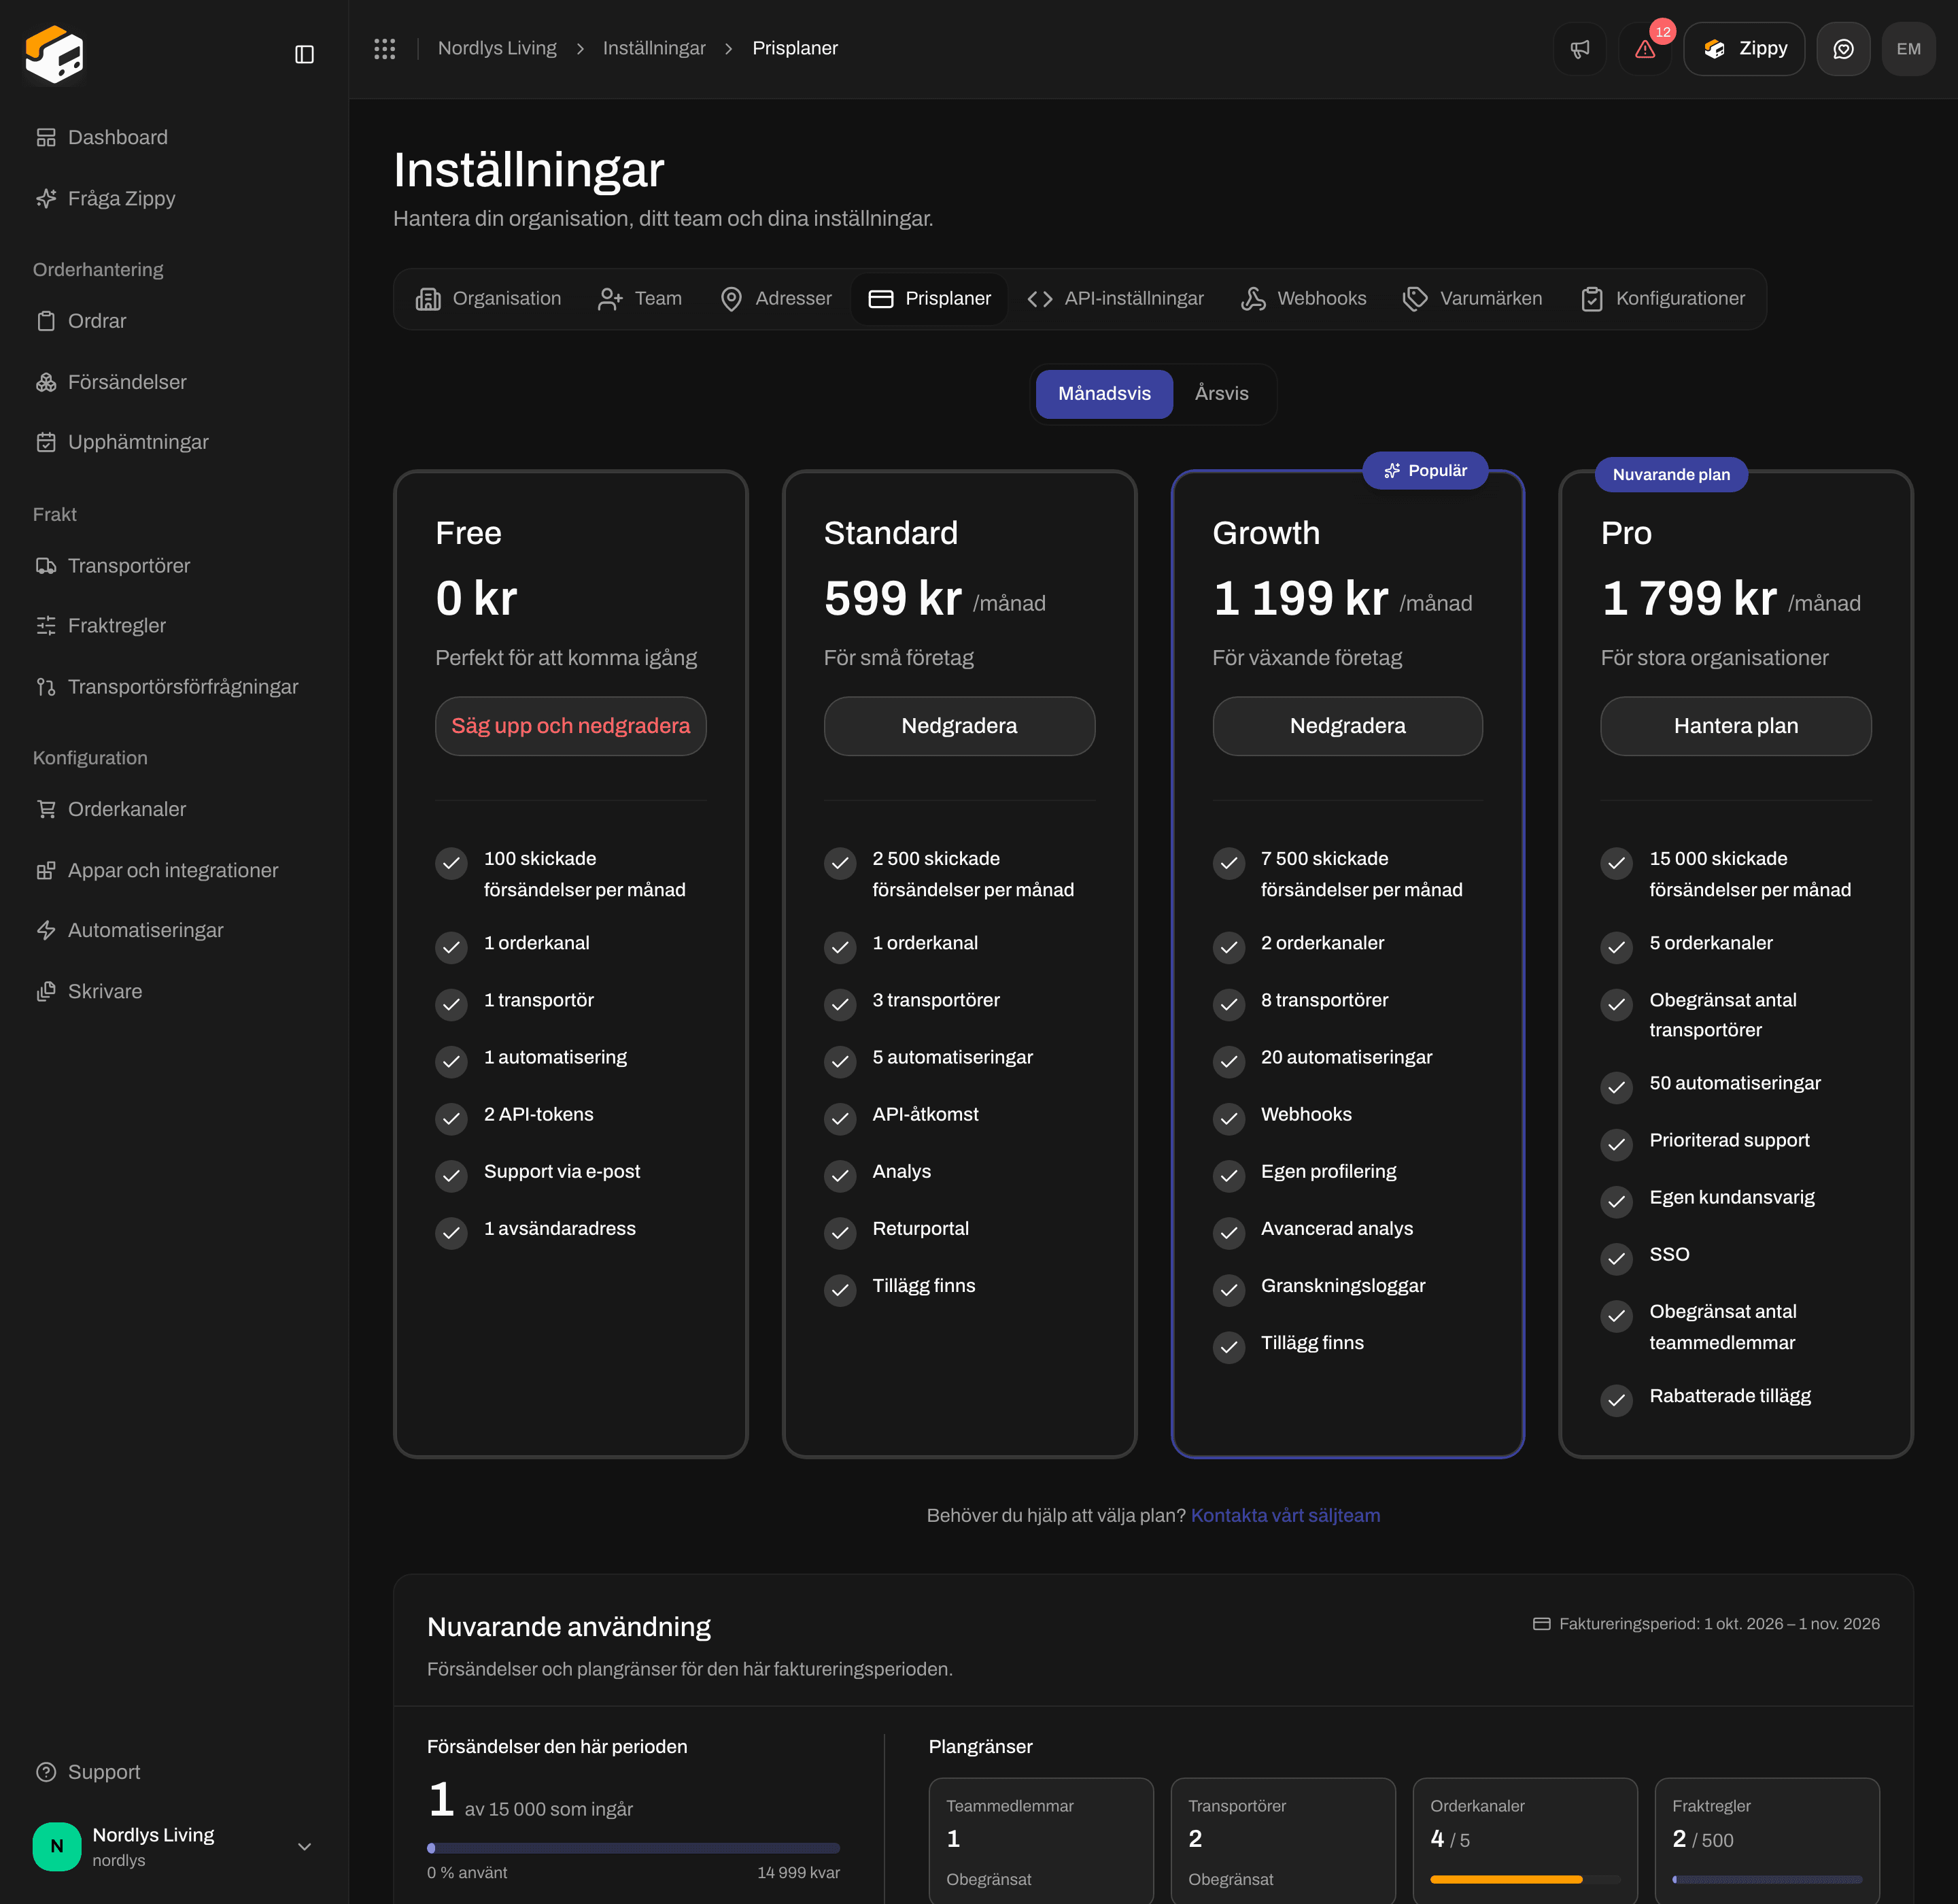Click the app logo in the sidebar
Viewport: 1958px width, 1904px height.
(x=54, y=54)
